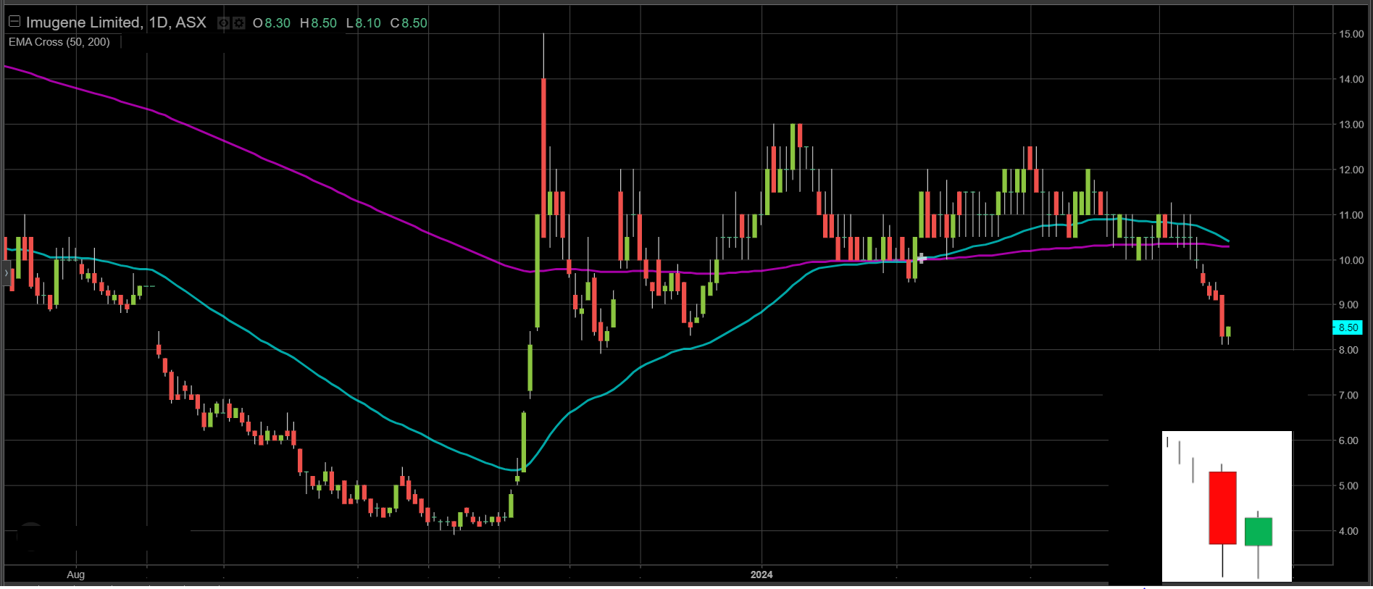Image resolution: width=1373 pixels, height=589 pixels.
Task: Click the EMA cross marker on the chart
Action: pyautogui.click(x=921, y=258)
